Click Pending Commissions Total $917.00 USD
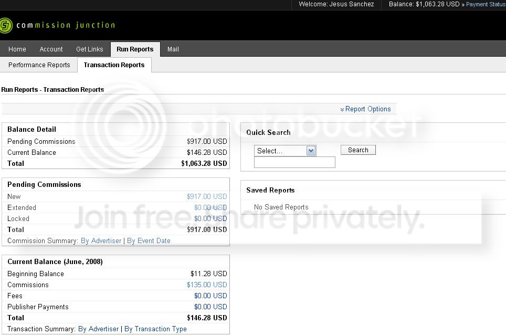This screenshot has width=506, height=336. pos(207,229)
